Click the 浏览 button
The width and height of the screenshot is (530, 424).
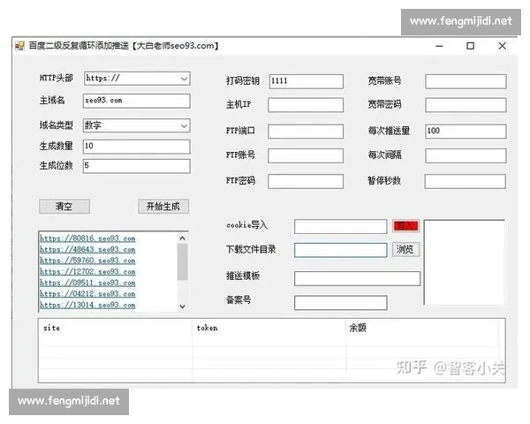[x=405, y=249]
